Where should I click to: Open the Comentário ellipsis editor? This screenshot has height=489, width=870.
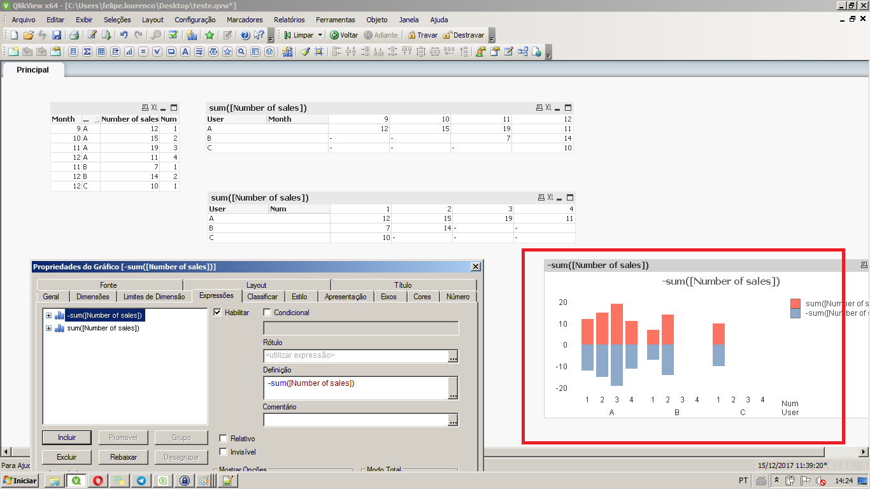tap(453, 420)
